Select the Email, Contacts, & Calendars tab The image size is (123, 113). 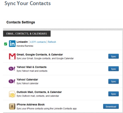[x=27, y=34]
